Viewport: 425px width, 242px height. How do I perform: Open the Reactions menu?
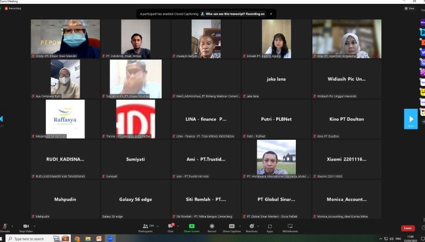coord(251,226)
